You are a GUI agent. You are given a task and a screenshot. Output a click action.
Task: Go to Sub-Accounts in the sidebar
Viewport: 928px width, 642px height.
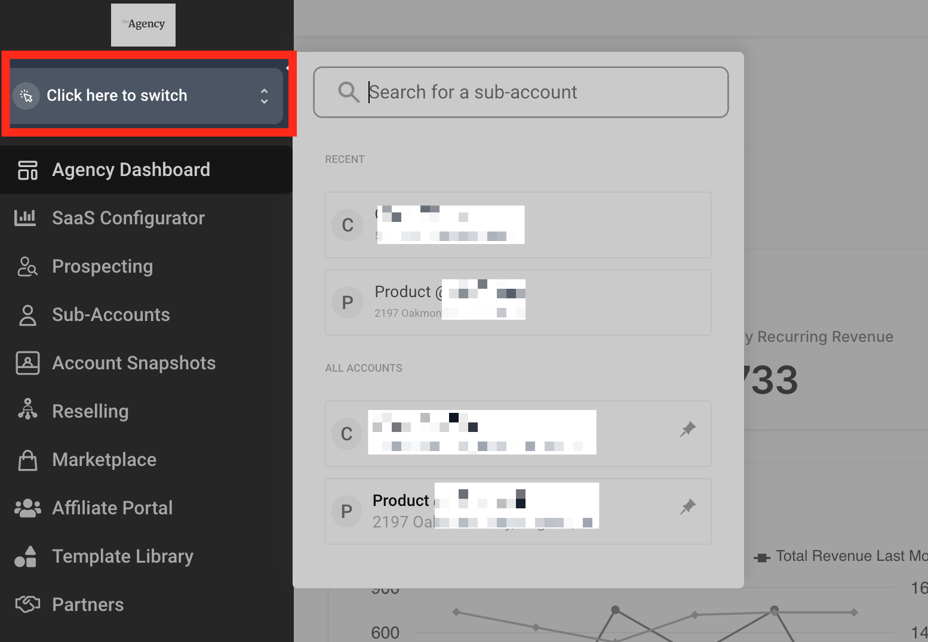[x=111, y=315]
